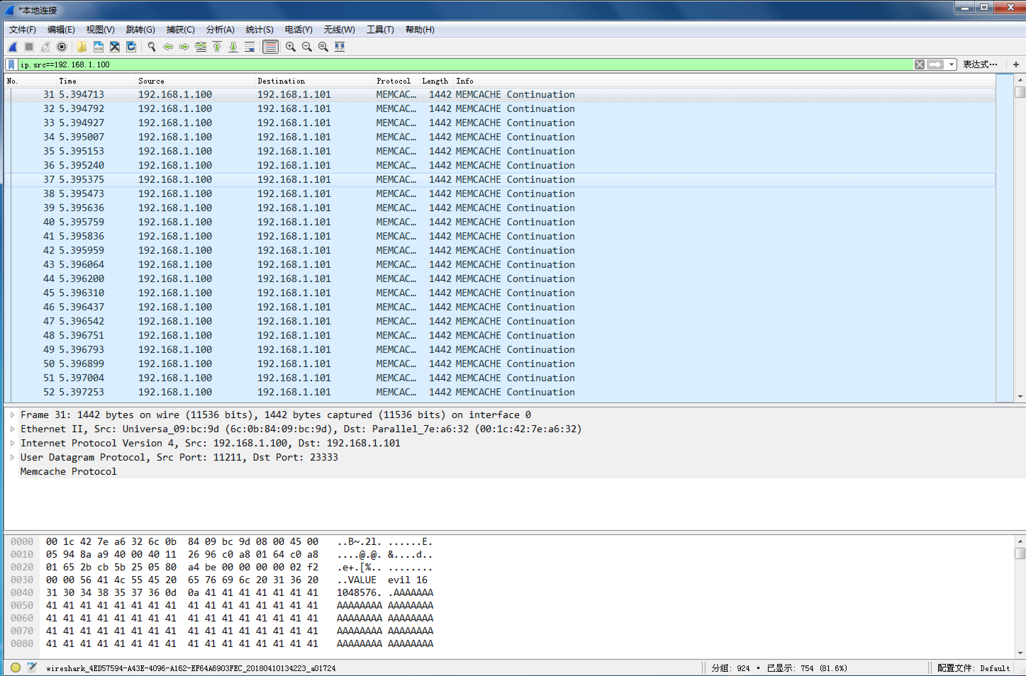The width and height of the screenshot is (1026, 676).
Task: Open the 帮助(H) menu
Action: point(420,30)
